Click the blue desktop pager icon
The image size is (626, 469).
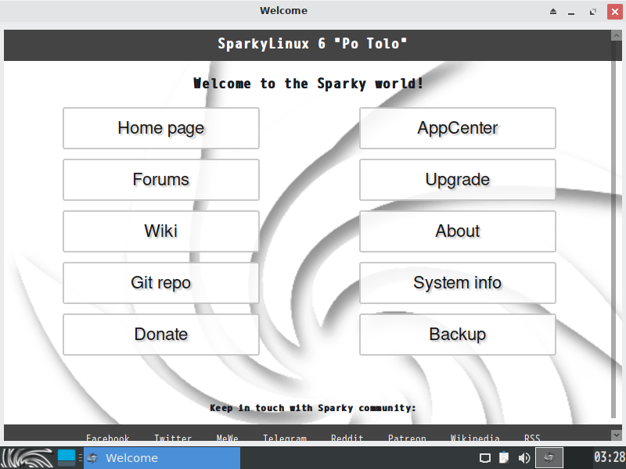coord(67,457)
